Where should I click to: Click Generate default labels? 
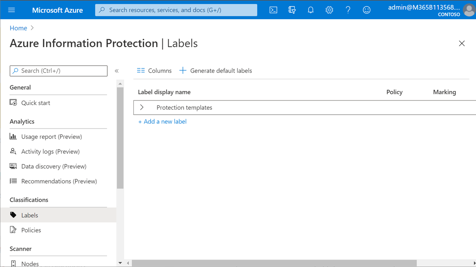pos(216,70)
